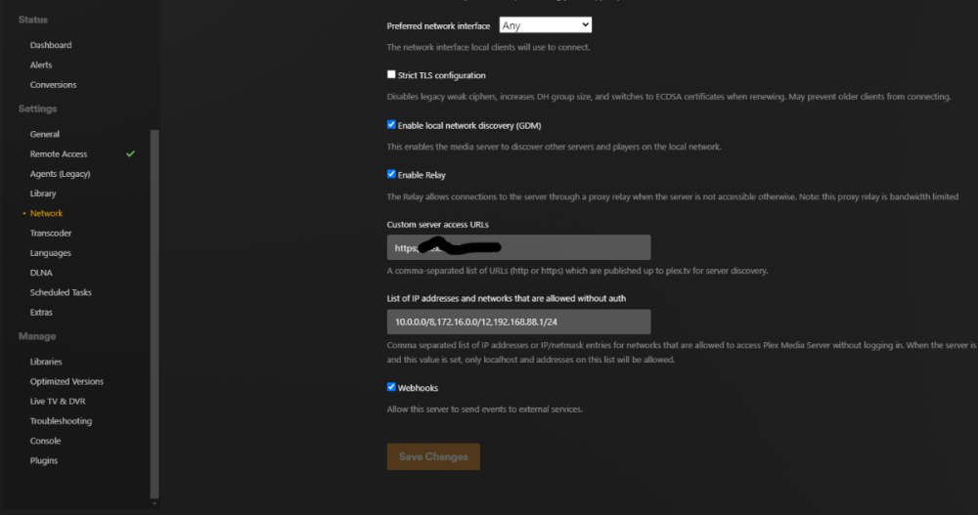Click the Manage section heading
The width and height of the screenshot is (978, 515).
pos(37,337)
